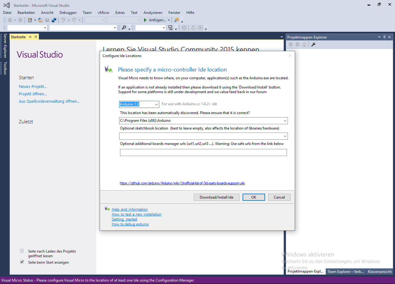This screenshot has height=284, width=395.
Task: Click the Visual Studio logo in the title bar
Action: tap(6, 5)
